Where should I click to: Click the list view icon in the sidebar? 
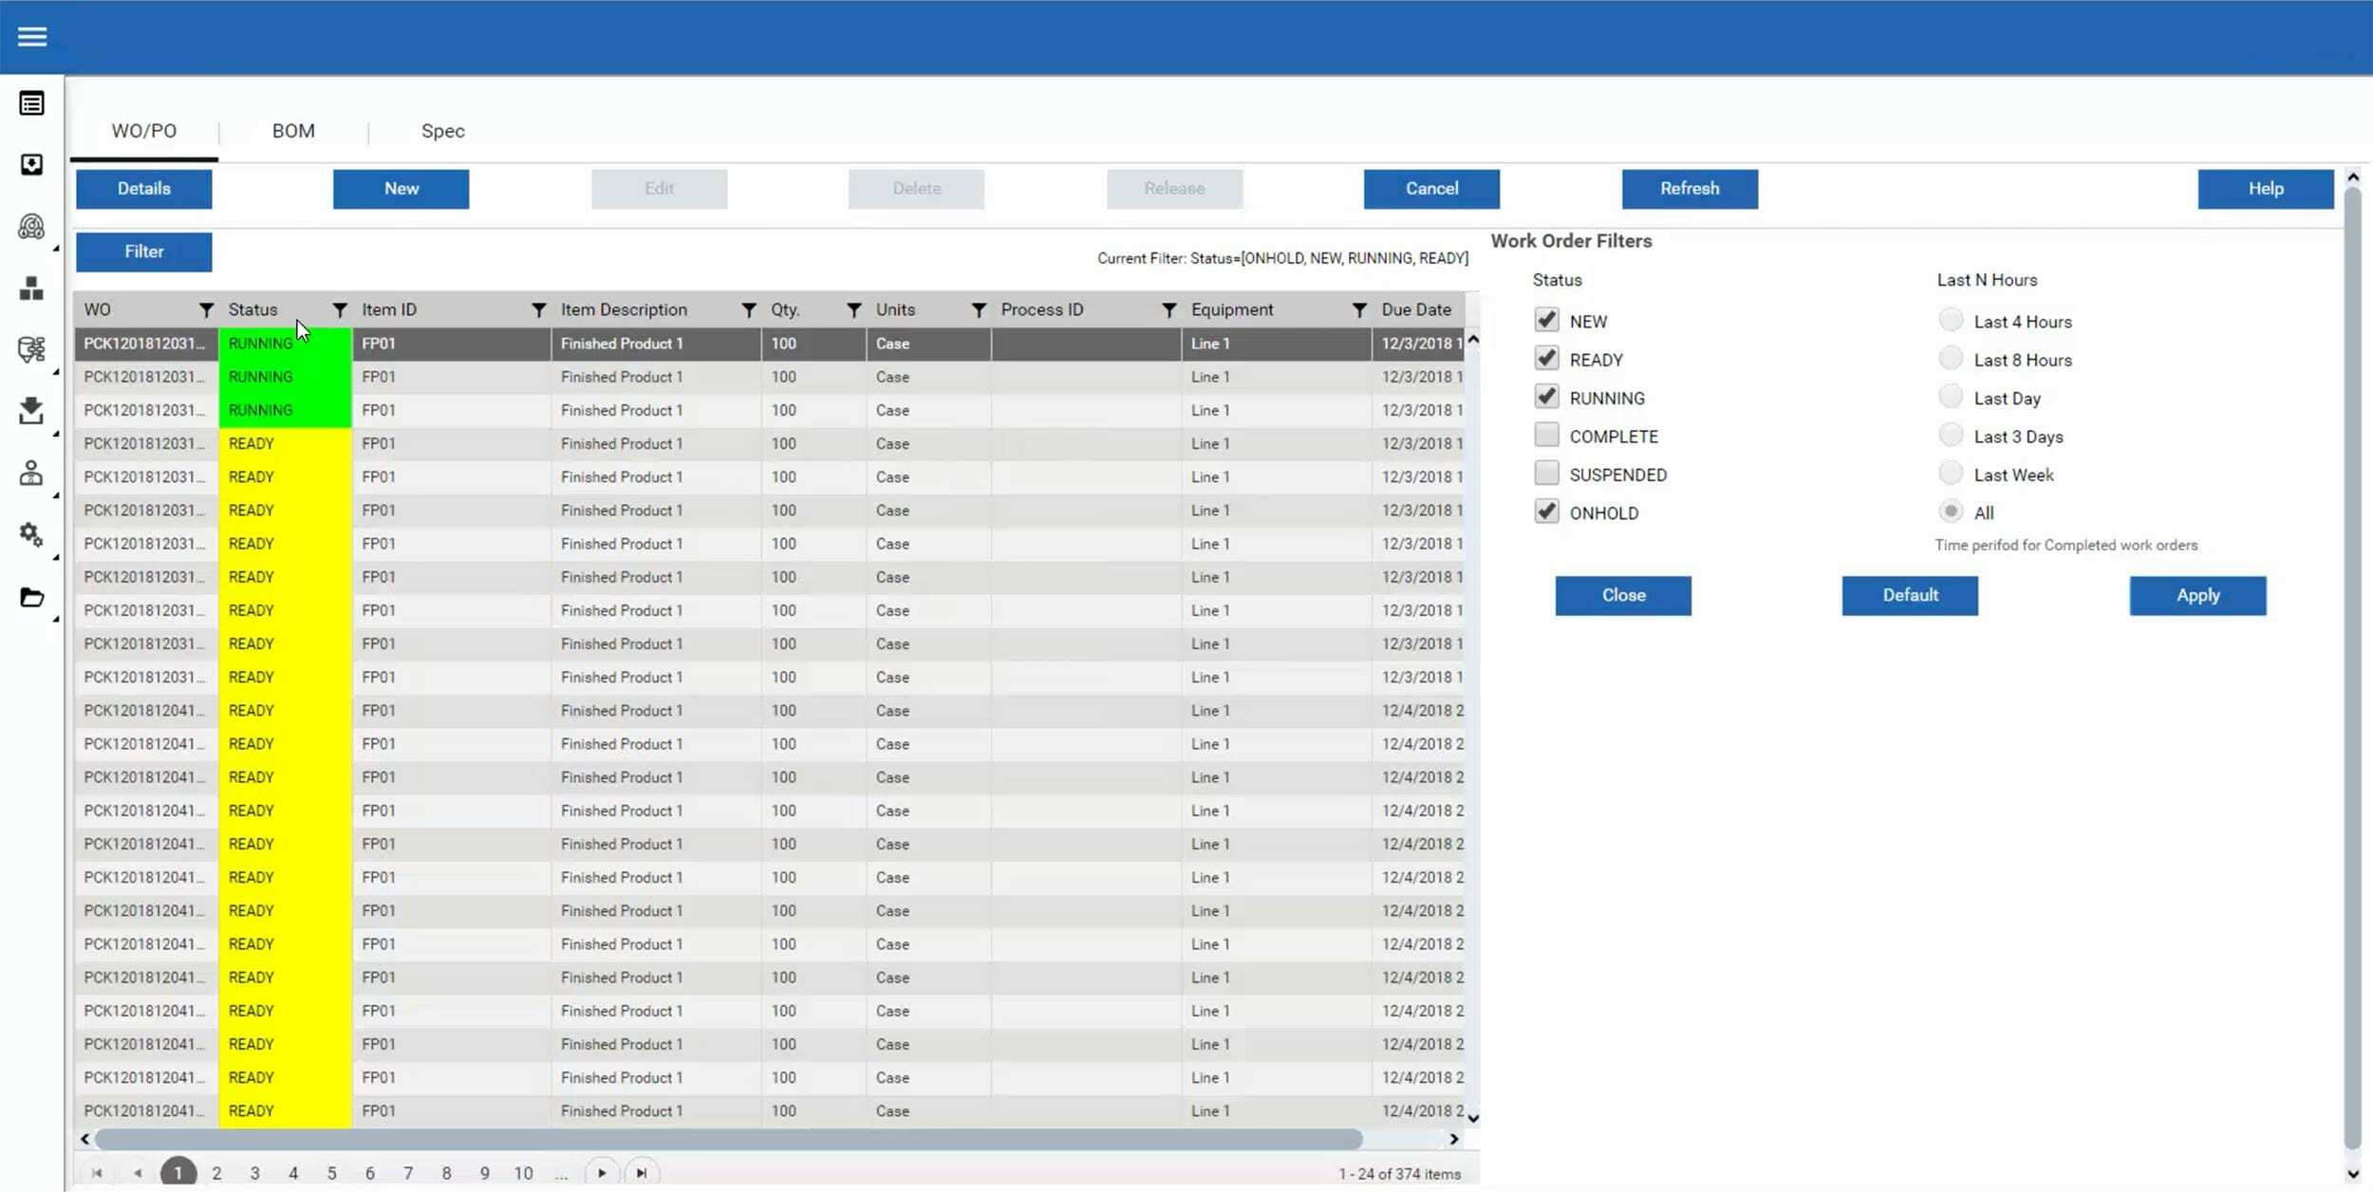[x=31, y=103]
